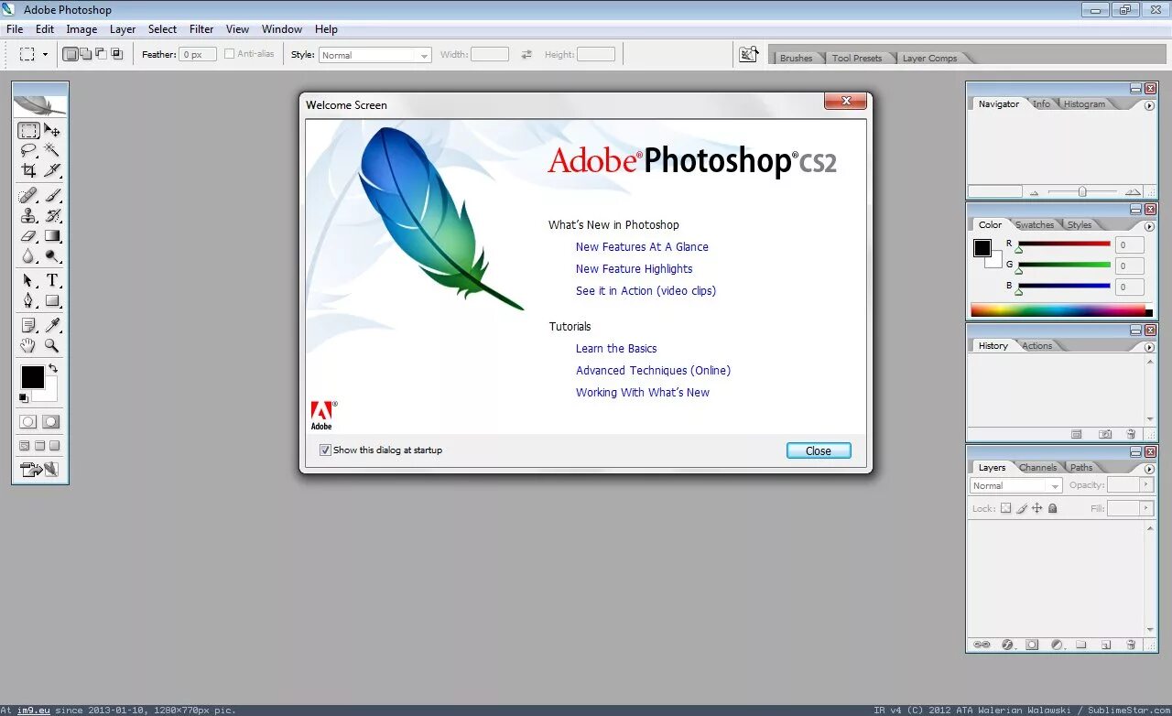Open the Color panel flyout menu
This screenshot has height=716, width=1172.
tap(1150, 226)
